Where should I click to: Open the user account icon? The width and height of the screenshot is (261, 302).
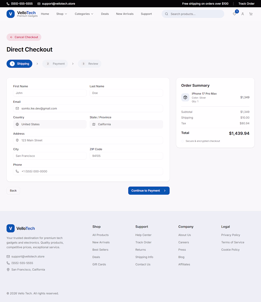coord(243,14)
